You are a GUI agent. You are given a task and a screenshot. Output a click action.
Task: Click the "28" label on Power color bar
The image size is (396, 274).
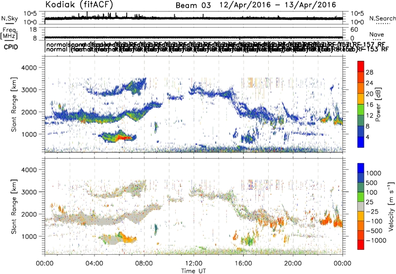pyautogui.click(x=369, y=72)
